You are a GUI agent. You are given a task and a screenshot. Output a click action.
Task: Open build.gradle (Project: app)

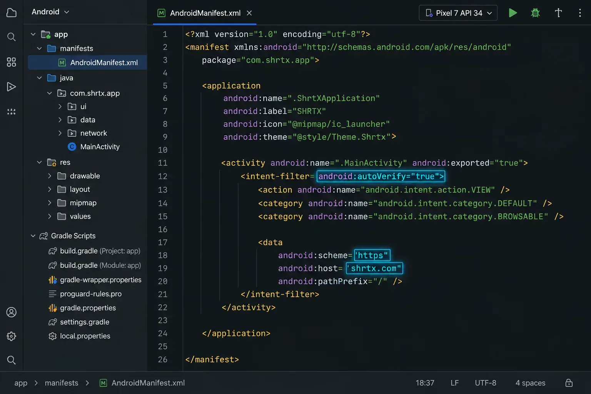(94, 251)
